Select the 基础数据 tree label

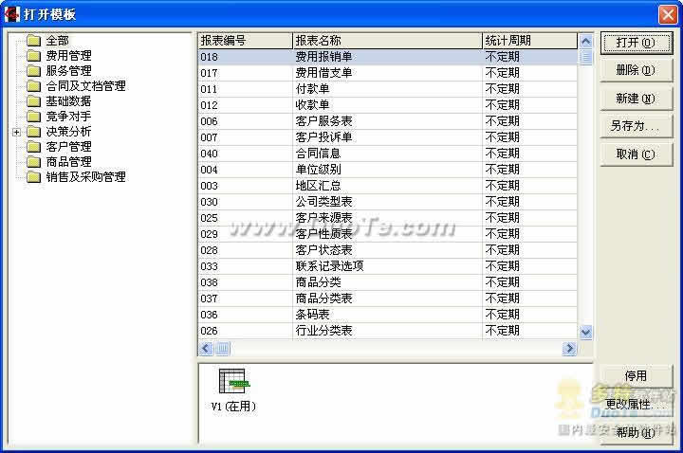click(69, 101)
